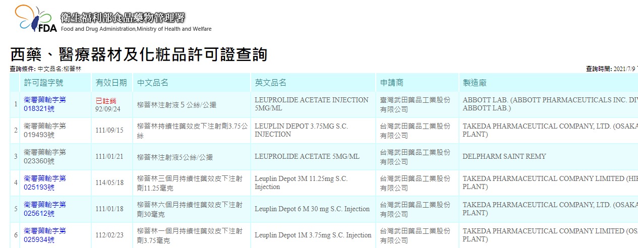
Task: Open permit link ending in 023360號
Action: point(44,157)
